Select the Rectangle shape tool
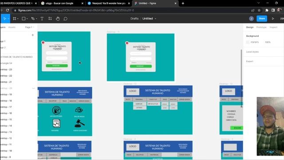 pyautogui.click(x=24, y=19)
